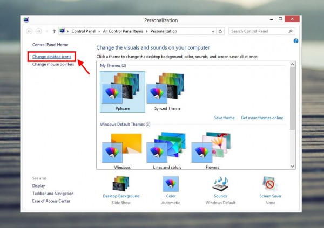Screen dimensions: 324x228
Task: Open Desktop Background slideshow icon
Action: click(x=121, y=183)
